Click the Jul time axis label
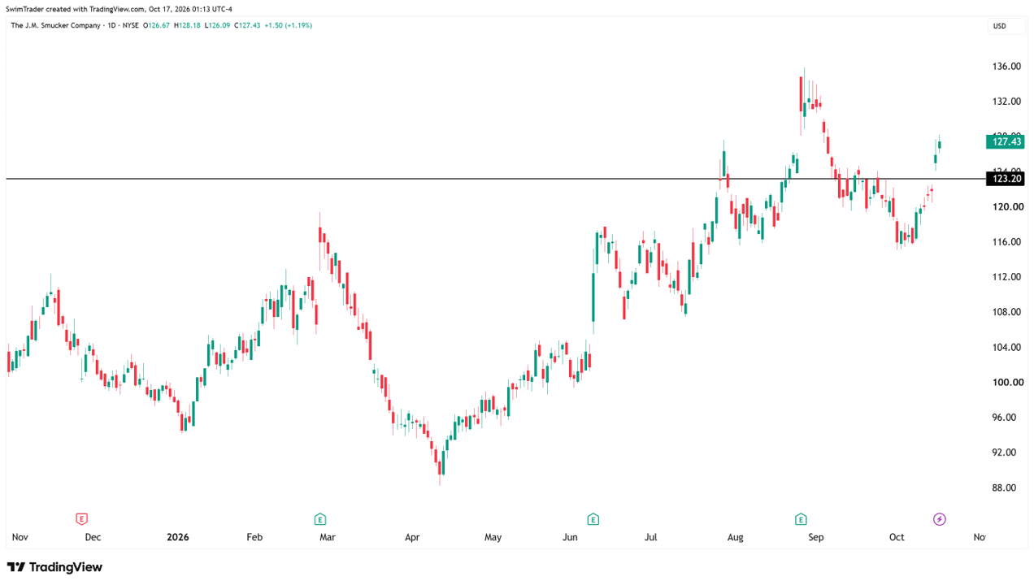Screen dimensions: 1034x585 point(650,537)
